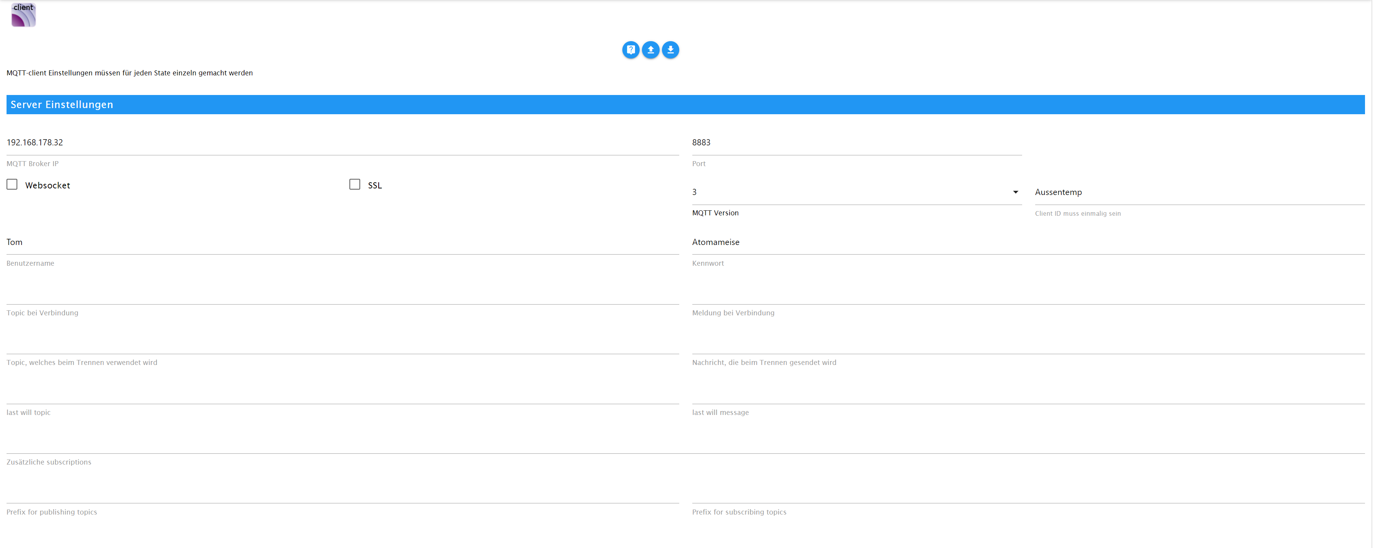1375x548 pixels.
Task: Click the Meldung bei Verbindung field
Action: point(1028,292)
